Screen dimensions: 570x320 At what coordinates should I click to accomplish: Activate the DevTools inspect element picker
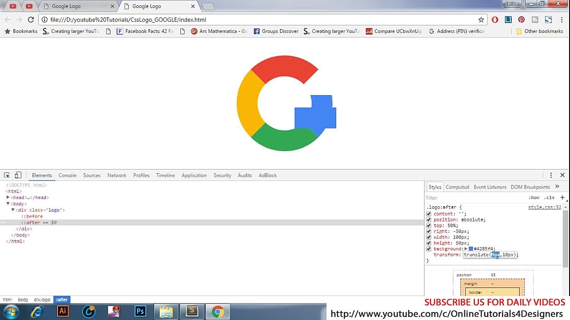point(7,175)
